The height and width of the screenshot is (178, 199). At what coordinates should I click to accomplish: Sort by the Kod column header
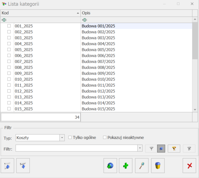41,13
